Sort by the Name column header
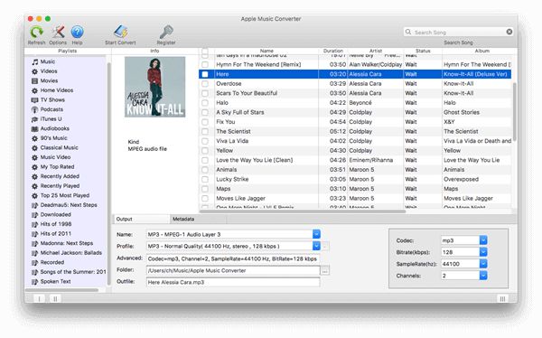The image size is (542, 338). pos(266,51)
